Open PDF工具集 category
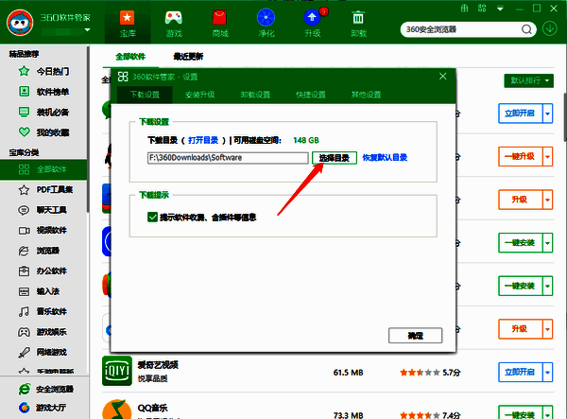 click(x=43, y=189)
